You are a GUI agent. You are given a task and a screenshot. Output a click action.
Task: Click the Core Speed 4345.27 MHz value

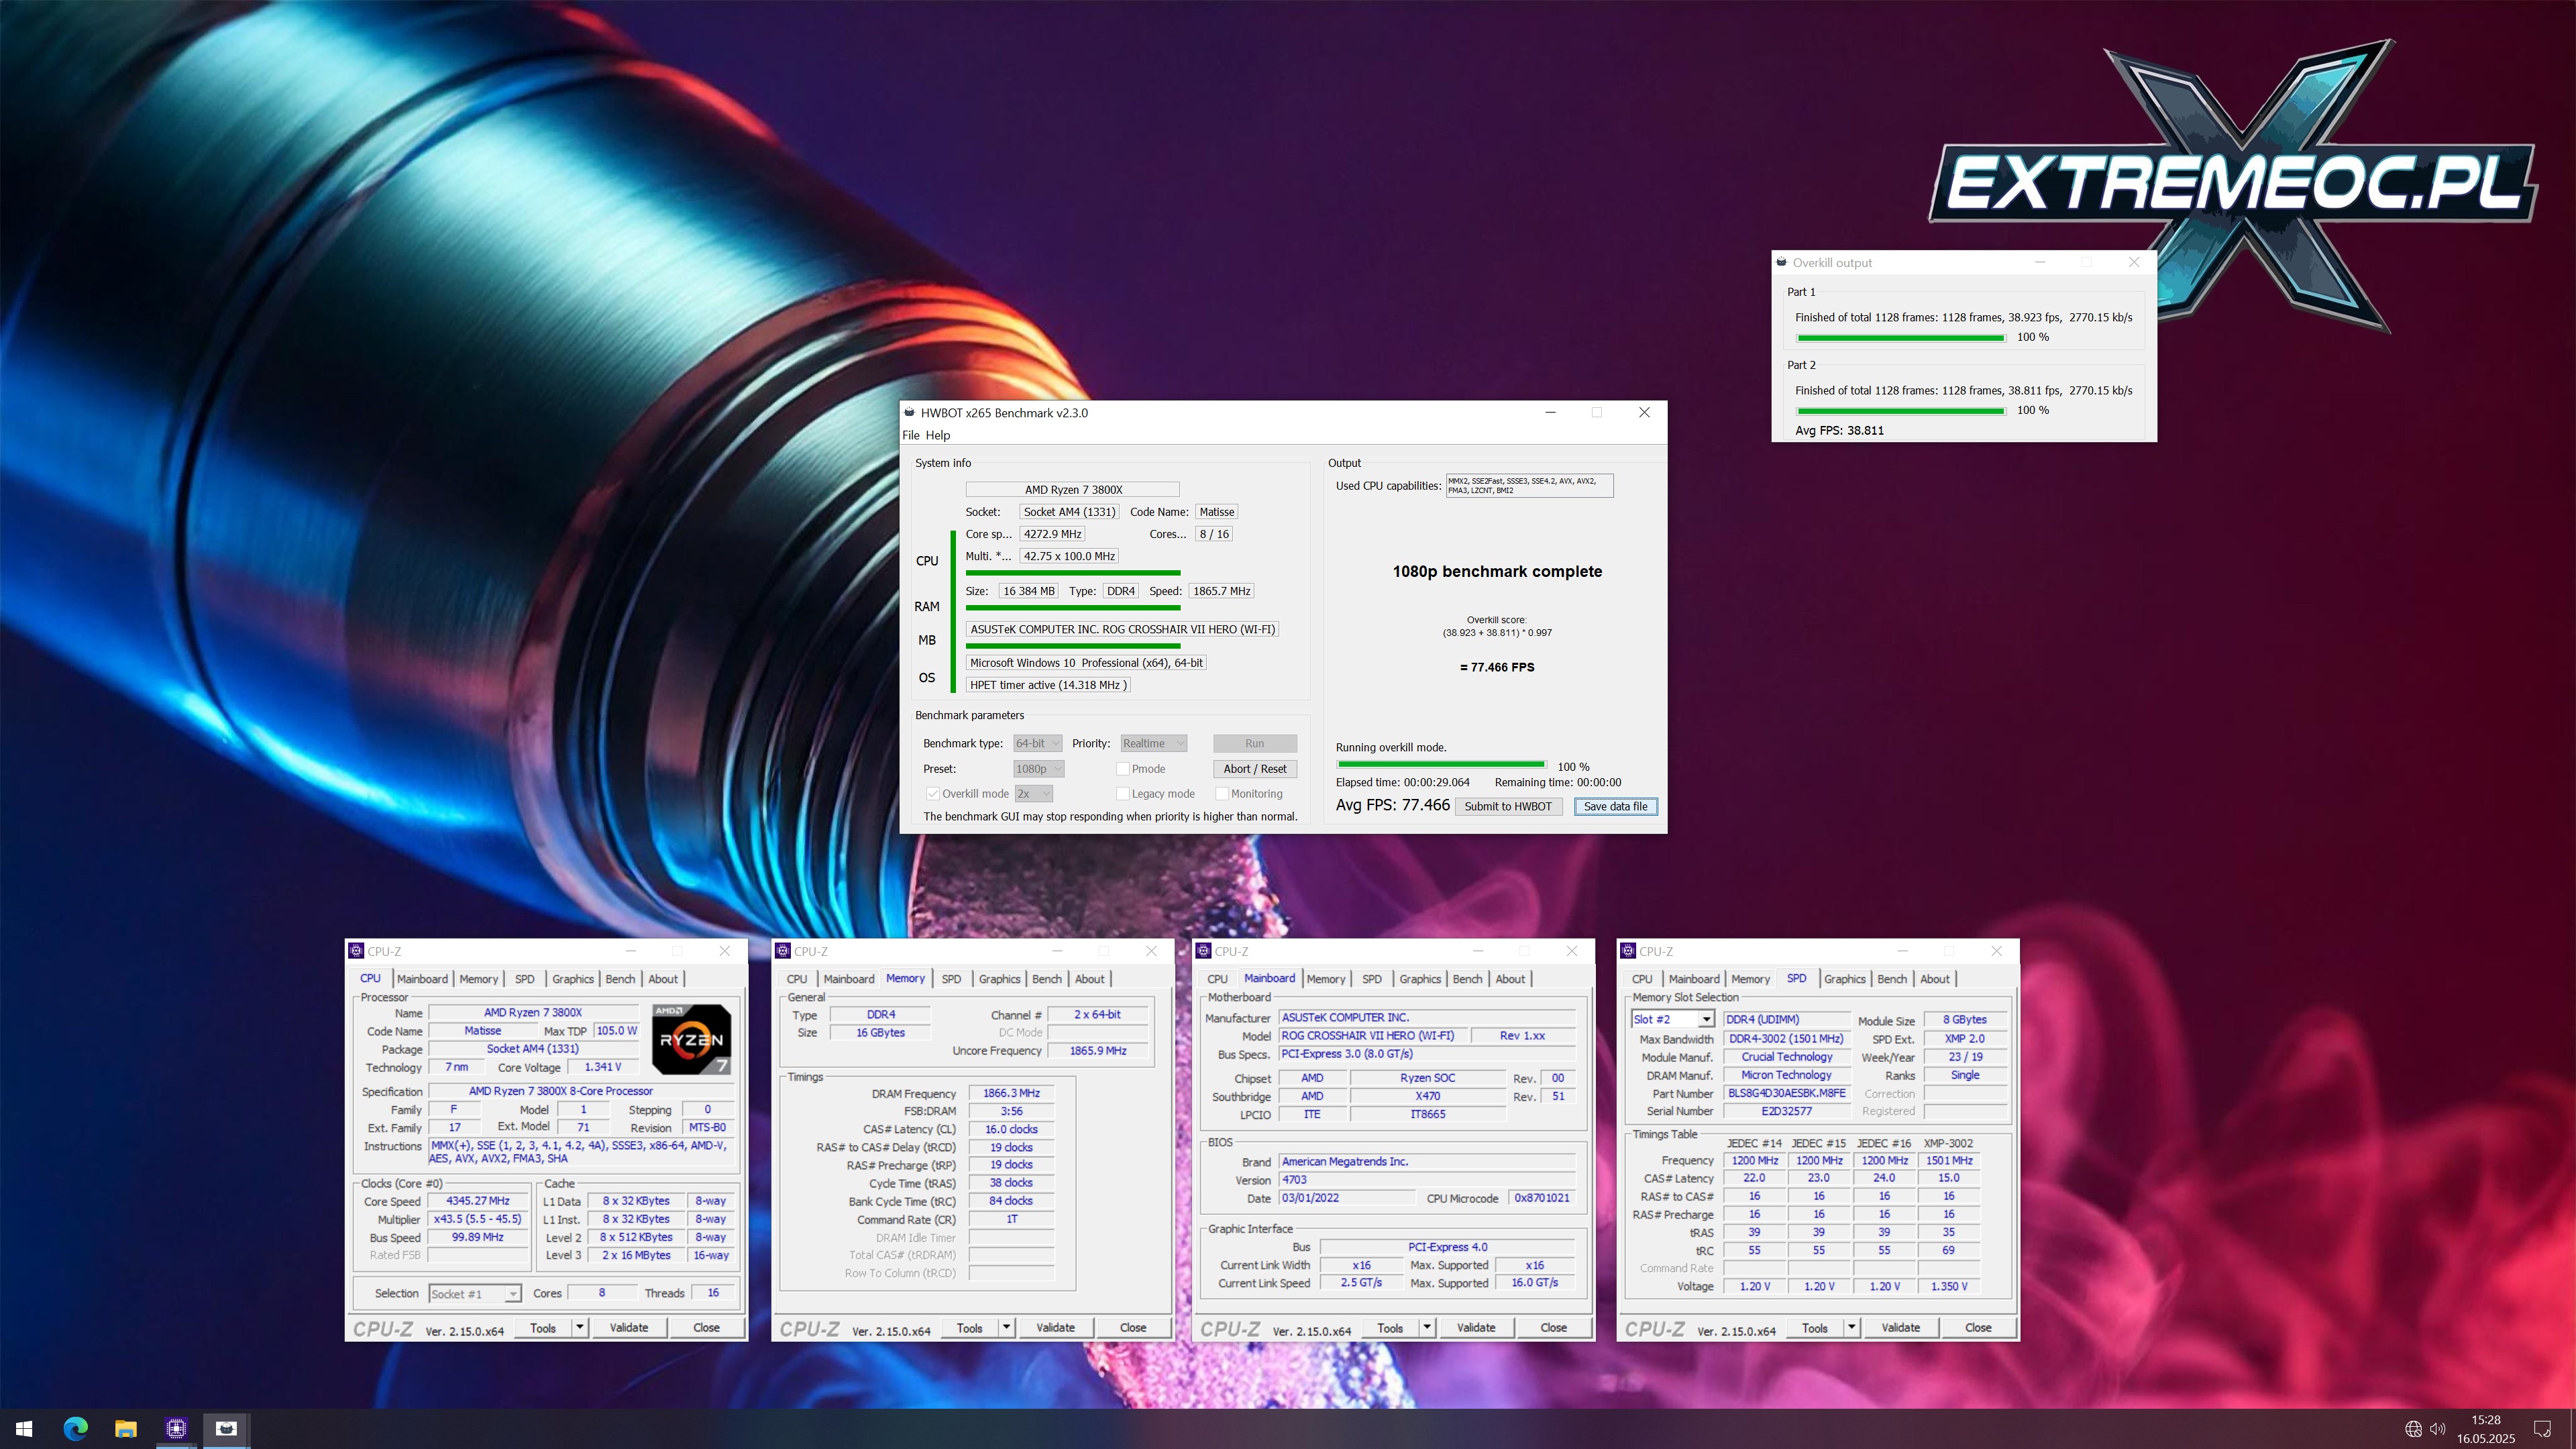click(478, 1201)
